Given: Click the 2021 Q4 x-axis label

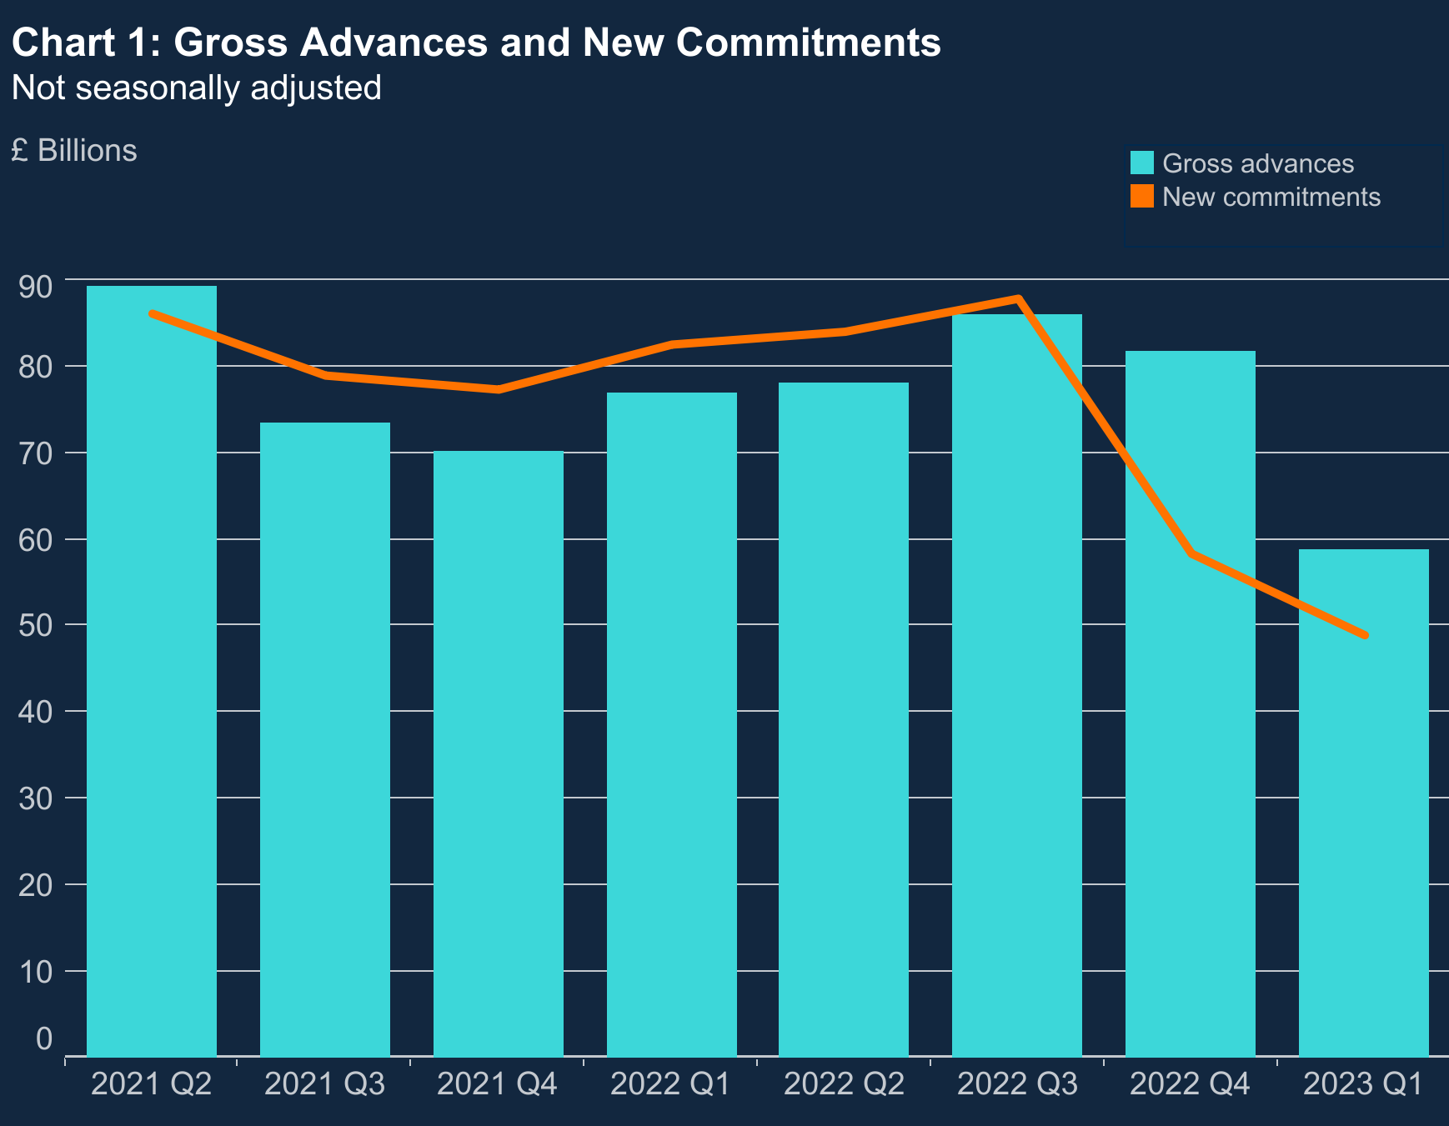Looking at the screenshot, I should (498, 1084).
